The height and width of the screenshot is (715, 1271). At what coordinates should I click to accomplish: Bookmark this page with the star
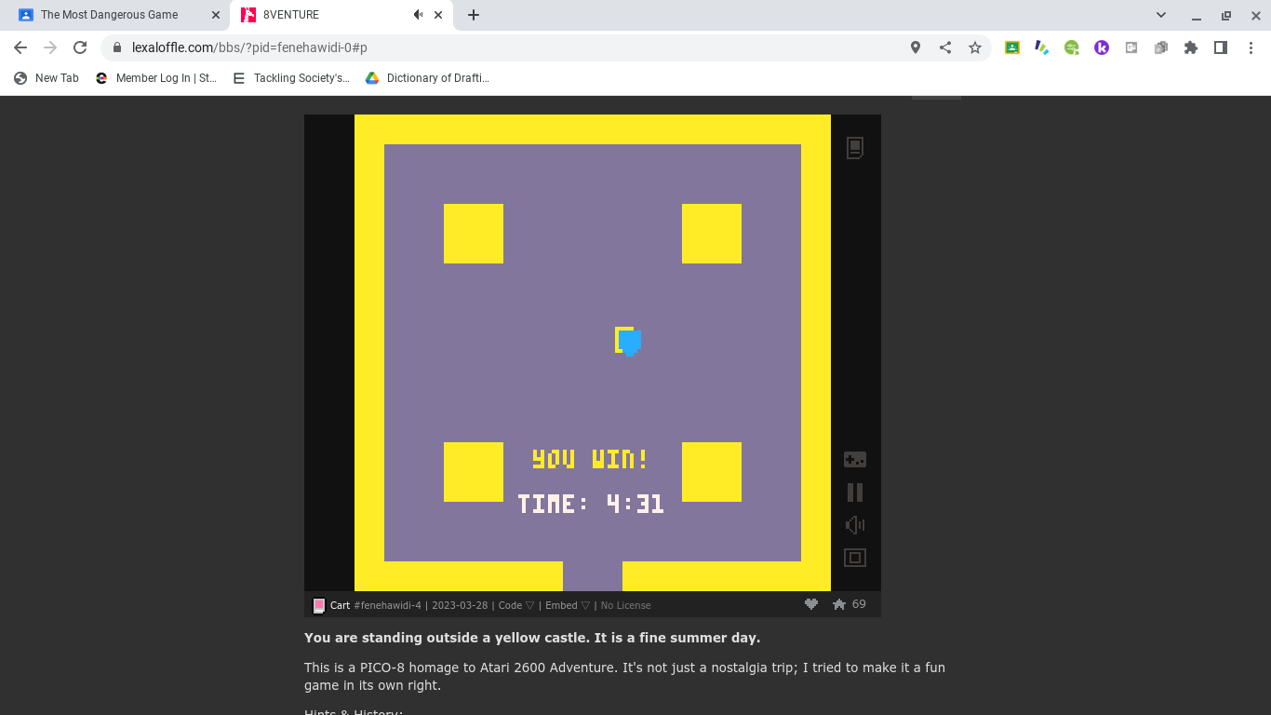click(975, 47)
